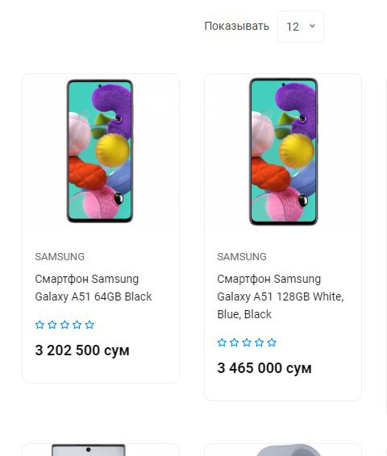Image resolution: width=387 pixels, height=456 pixels.
Task: Rate the 64GB Black phone one star
Action: [40, 325]
